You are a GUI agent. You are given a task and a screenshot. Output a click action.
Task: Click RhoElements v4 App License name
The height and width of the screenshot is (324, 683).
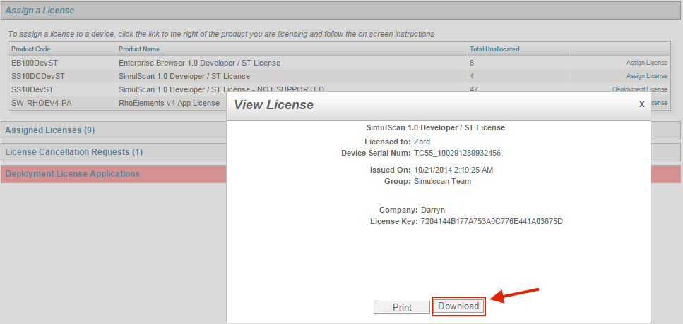169,103
